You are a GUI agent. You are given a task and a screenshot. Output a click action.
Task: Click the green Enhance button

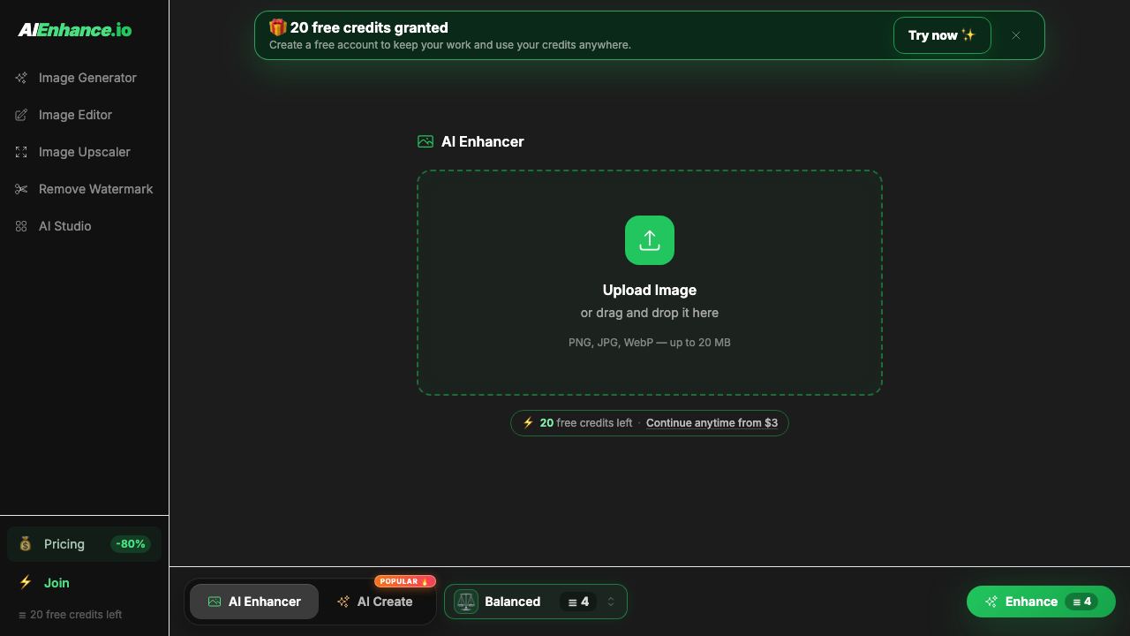[1041, 602]
